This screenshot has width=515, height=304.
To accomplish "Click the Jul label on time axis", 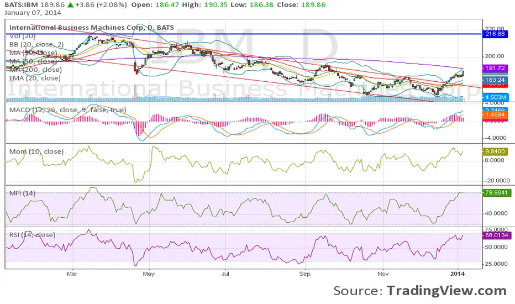I will click(225, 274).
